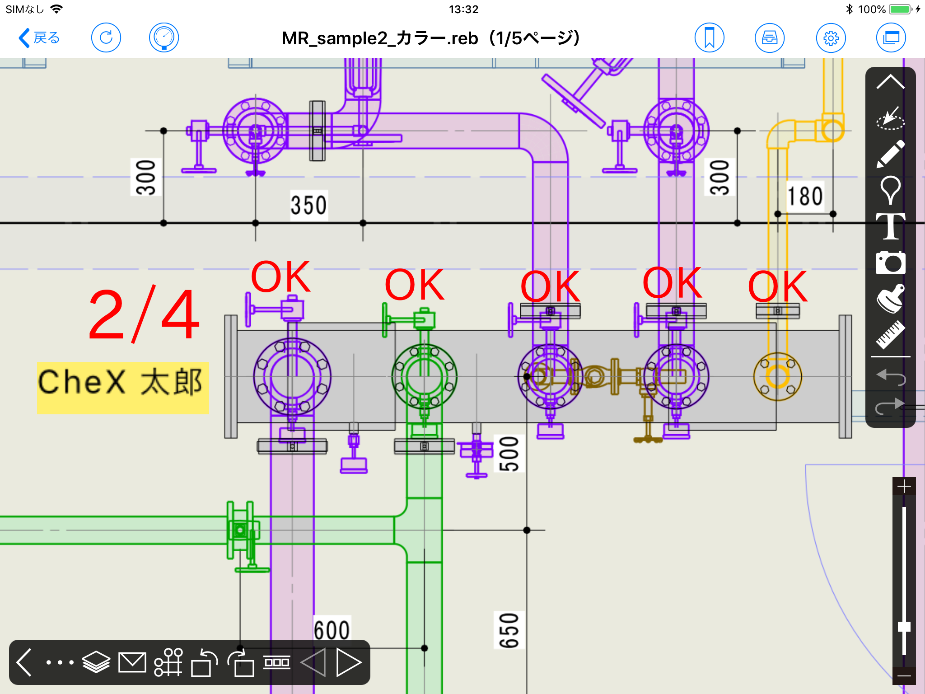Choose the pin marker tool

(x=890, y=189)
